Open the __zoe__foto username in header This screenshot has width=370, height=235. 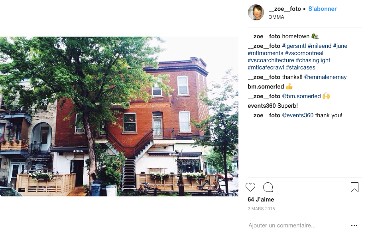(x=285, y=9)
